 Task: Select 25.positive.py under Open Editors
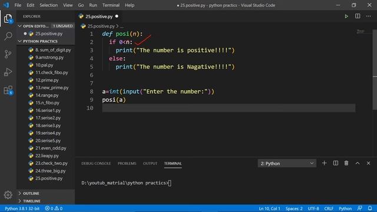coord(49,34)
